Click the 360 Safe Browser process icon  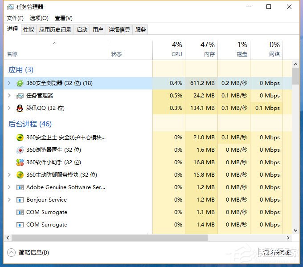coord(20,83)
